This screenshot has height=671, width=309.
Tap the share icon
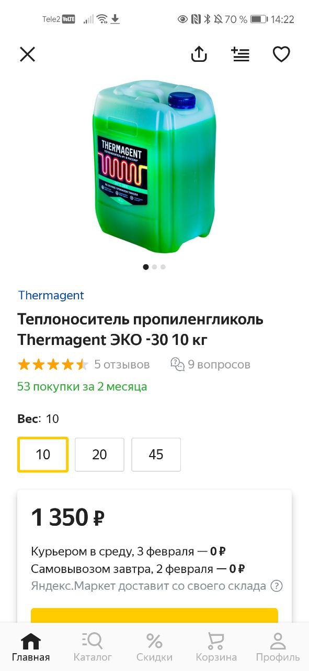coord(199,54)
